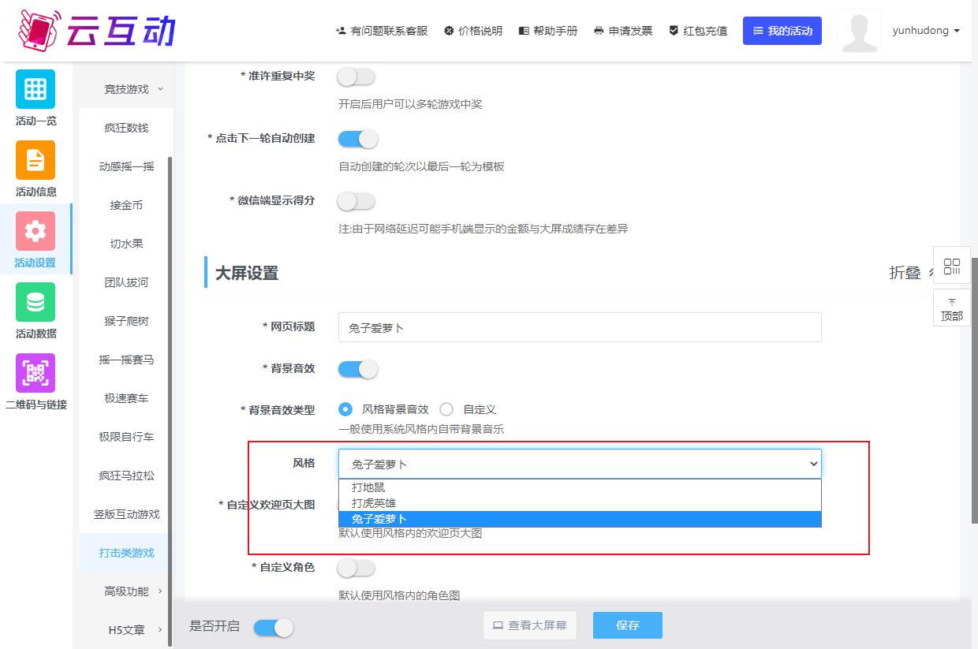Open the yunhudong account dropdown
Image resolution: width=978 pixels, height=649 pixels.
pyautogui.click(x=925, y=31)
